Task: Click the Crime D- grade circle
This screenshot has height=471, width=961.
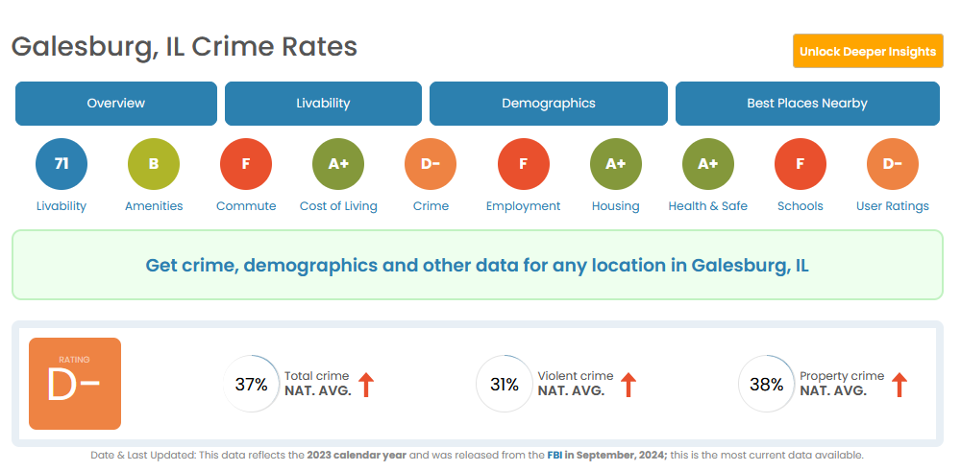Action: click(x=431, y=164)
